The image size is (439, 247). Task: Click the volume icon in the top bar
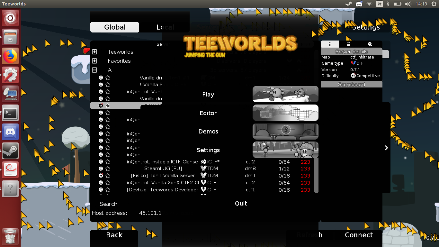(x=408, y=4)
